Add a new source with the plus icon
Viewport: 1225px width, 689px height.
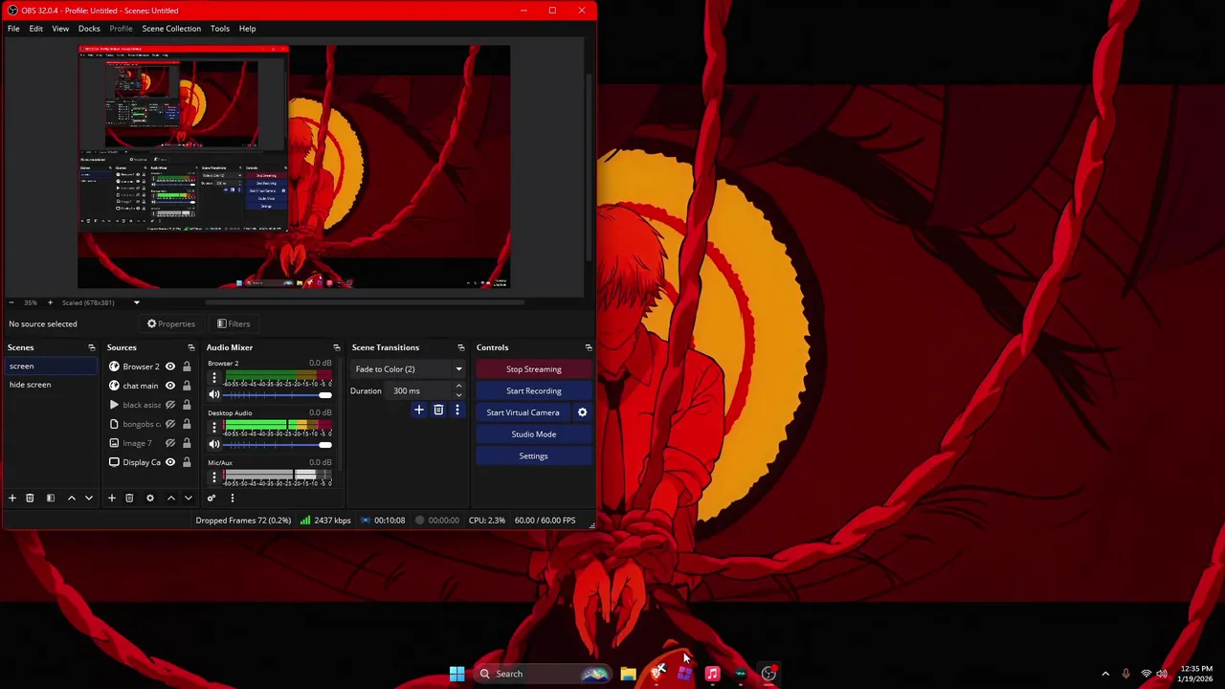coord(112,498)
